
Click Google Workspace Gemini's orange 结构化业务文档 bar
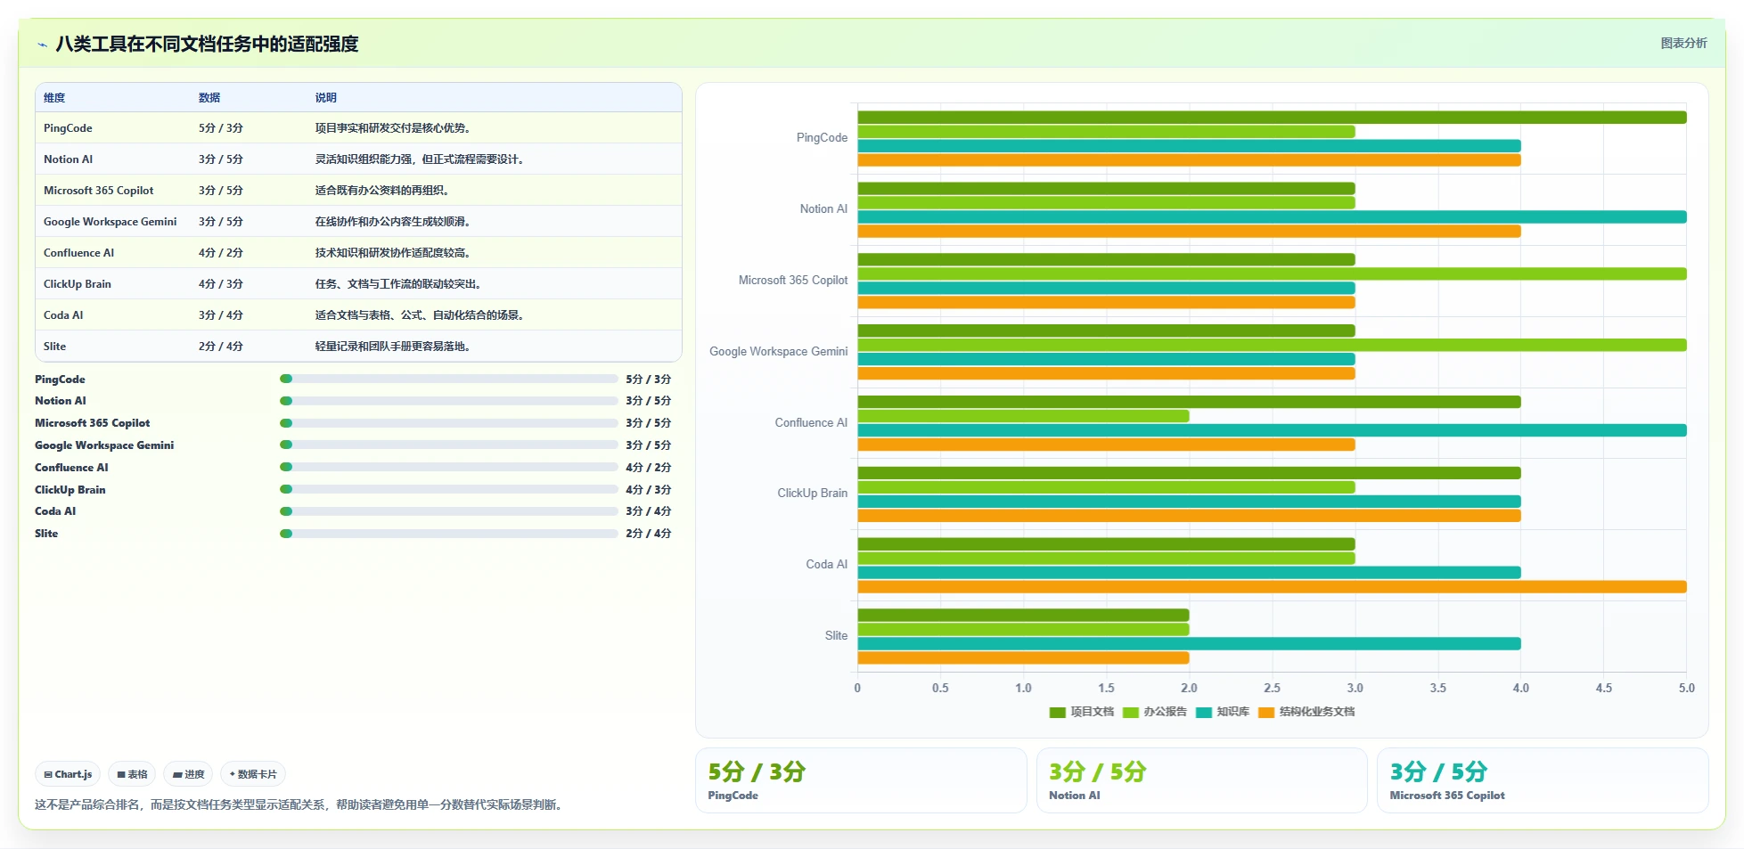1106,374
